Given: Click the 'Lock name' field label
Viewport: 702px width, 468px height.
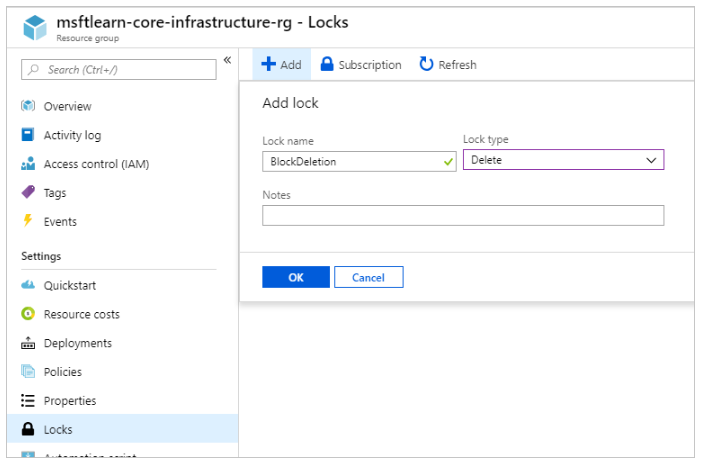Looking at the screenshot, I should coord(288,141).
